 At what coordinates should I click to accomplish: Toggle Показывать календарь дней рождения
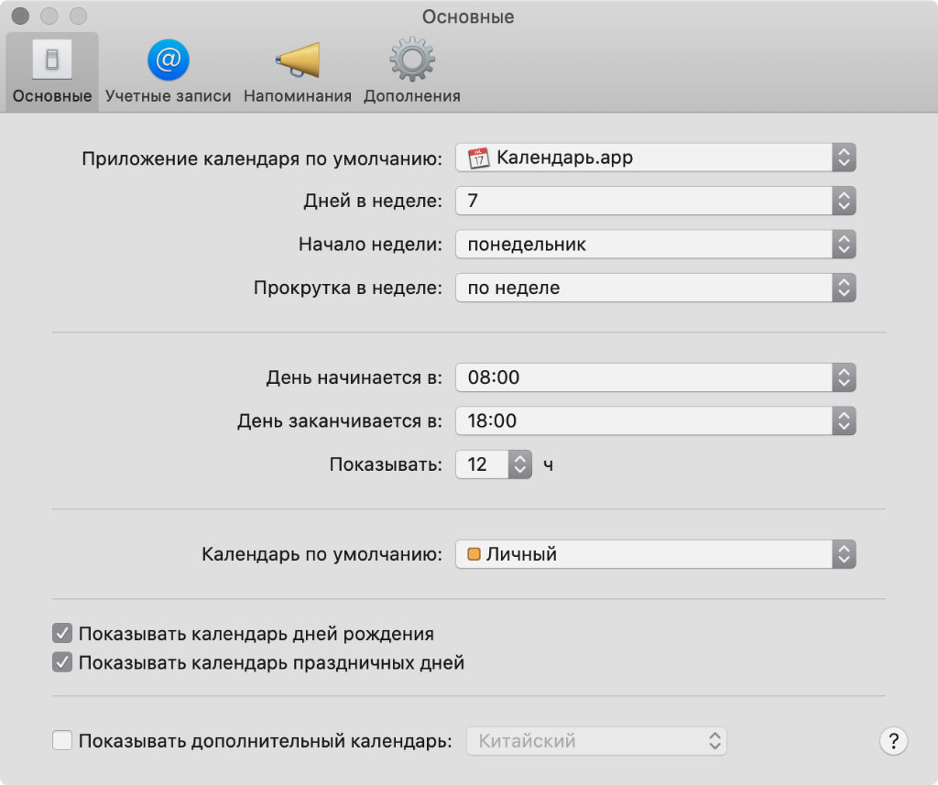pyautogui.click(x=62, y=633)
